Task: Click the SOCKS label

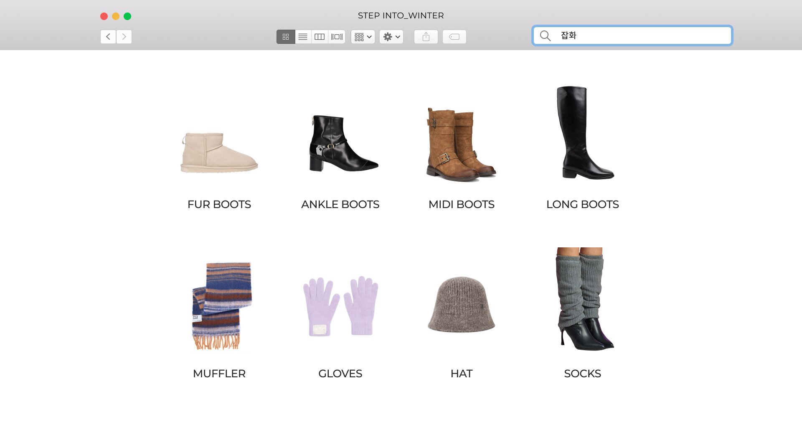Action: tap(582, 374)
